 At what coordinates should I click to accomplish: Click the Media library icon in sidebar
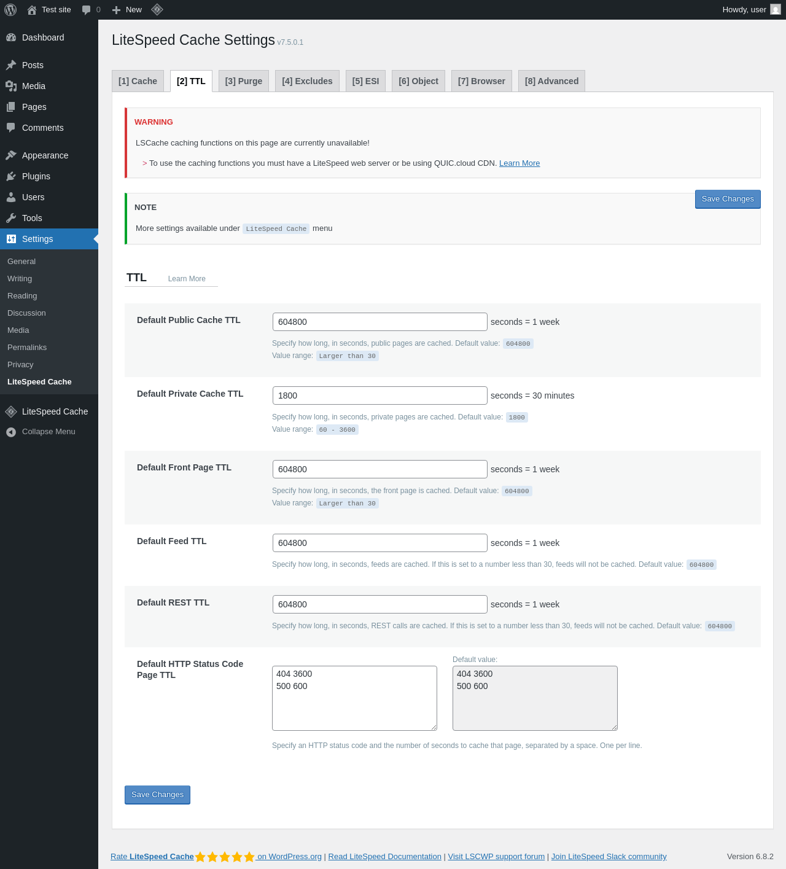pyautogui.click(x=11, y=86)
